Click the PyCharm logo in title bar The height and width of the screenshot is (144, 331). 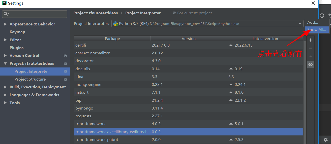click(4, 3)
